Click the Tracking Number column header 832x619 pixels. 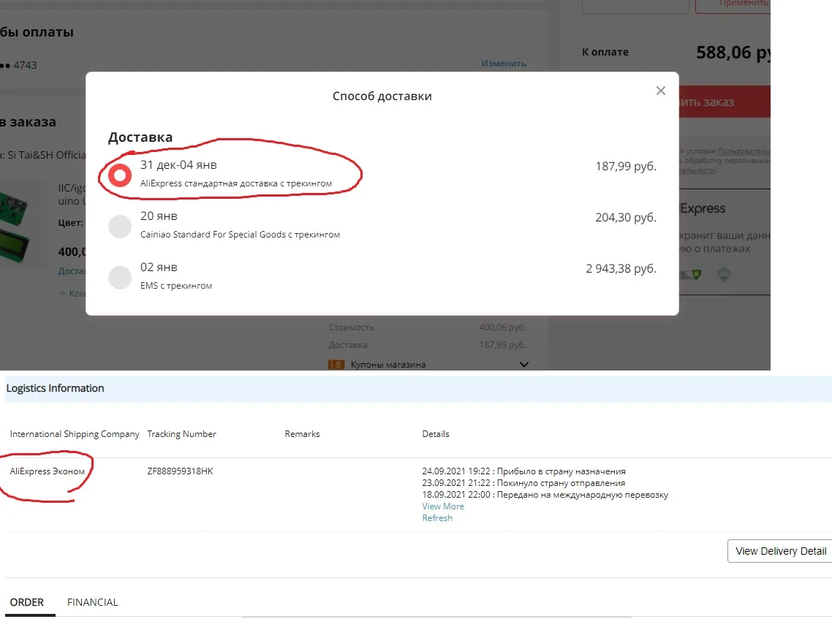point(181,434)
